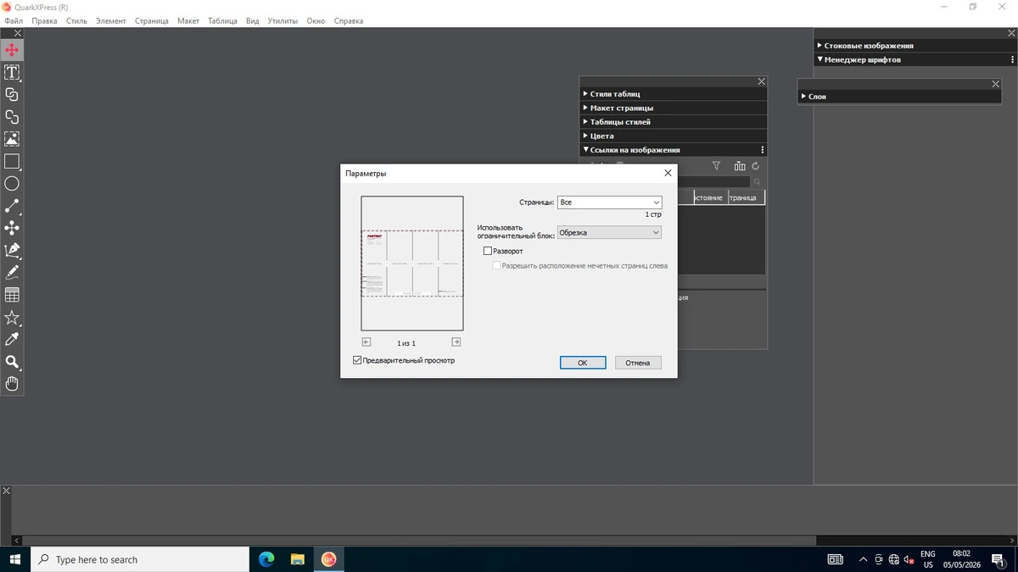Click the search magnifier icon in image links panel

click(757, 181)
